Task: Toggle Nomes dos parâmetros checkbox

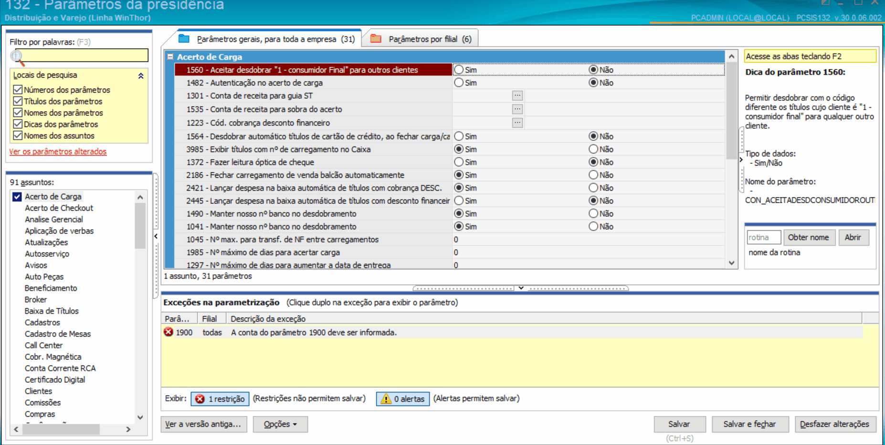Action: tap(18, 113)
